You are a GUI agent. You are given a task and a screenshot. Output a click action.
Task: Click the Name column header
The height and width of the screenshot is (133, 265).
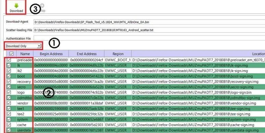coord(25,54)
